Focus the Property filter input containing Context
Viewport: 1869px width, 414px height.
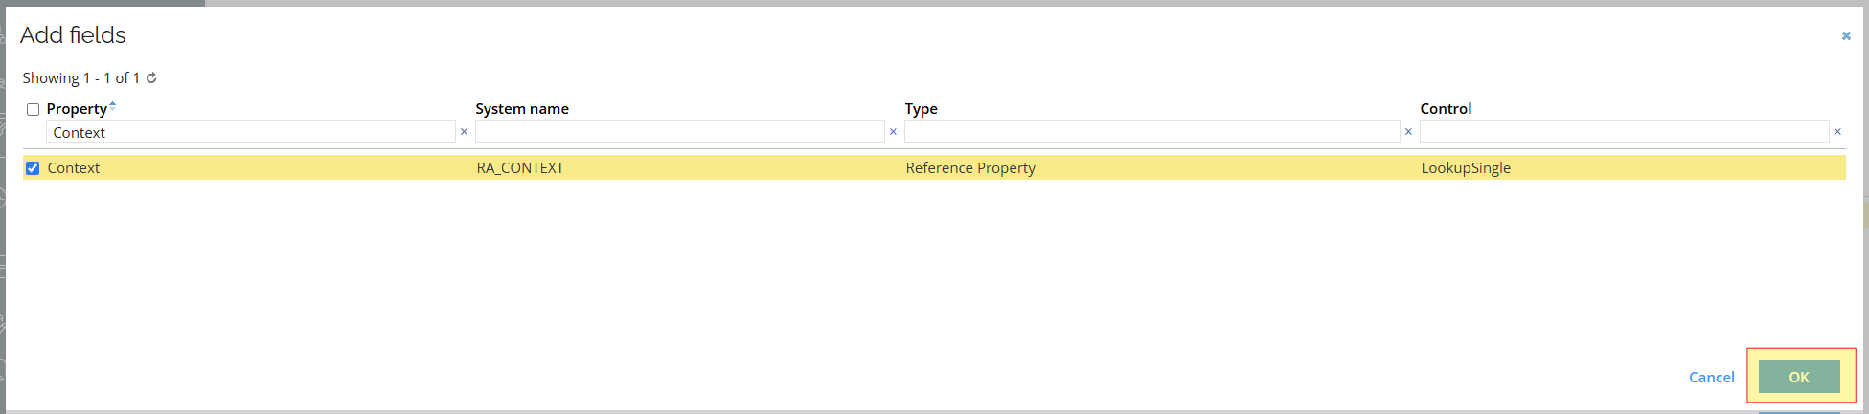point(251,132)
